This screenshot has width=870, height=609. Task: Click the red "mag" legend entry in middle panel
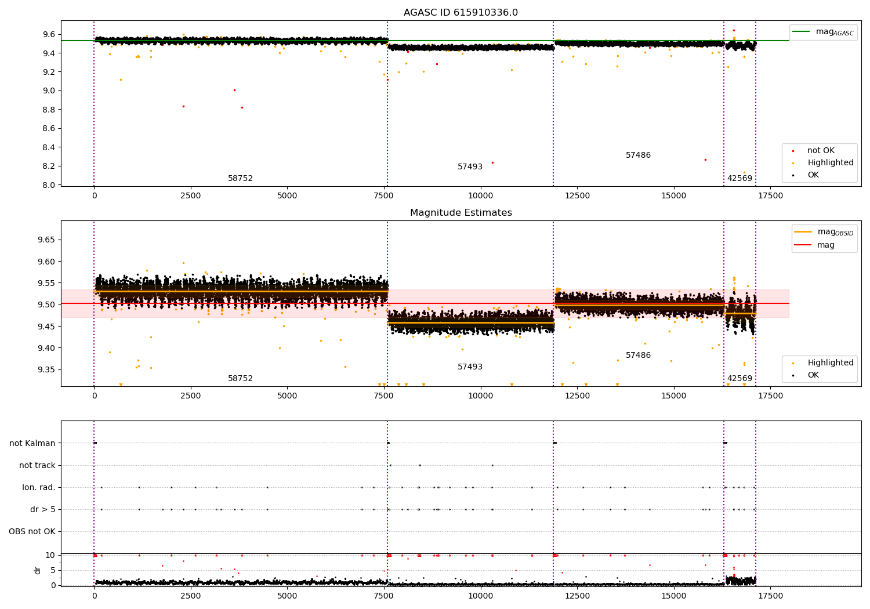pos(815,245)
